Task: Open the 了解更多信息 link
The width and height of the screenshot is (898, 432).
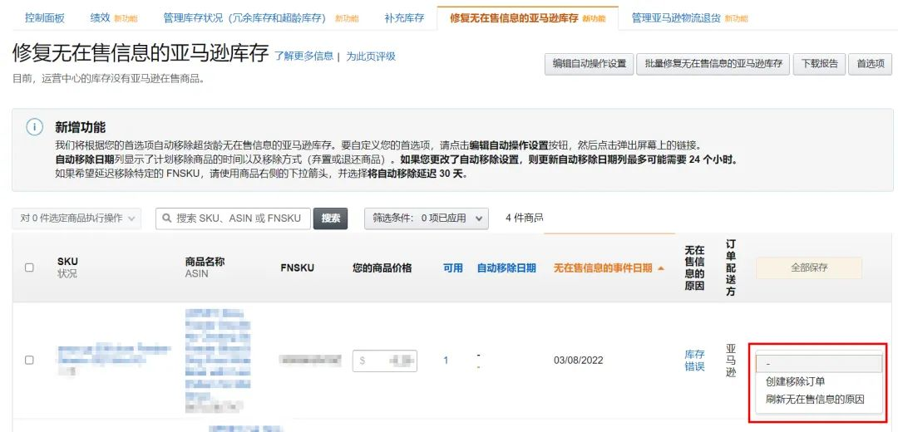Action: (x=303, y=56)
